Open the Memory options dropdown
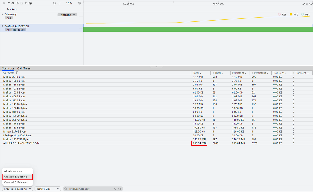313x192 pixels. coord(67,15)
